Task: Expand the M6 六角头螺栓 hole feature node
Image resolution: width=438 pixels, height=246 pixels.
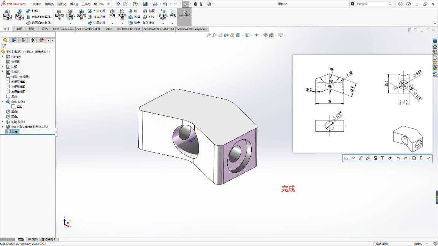Action: tap(3, 127)
